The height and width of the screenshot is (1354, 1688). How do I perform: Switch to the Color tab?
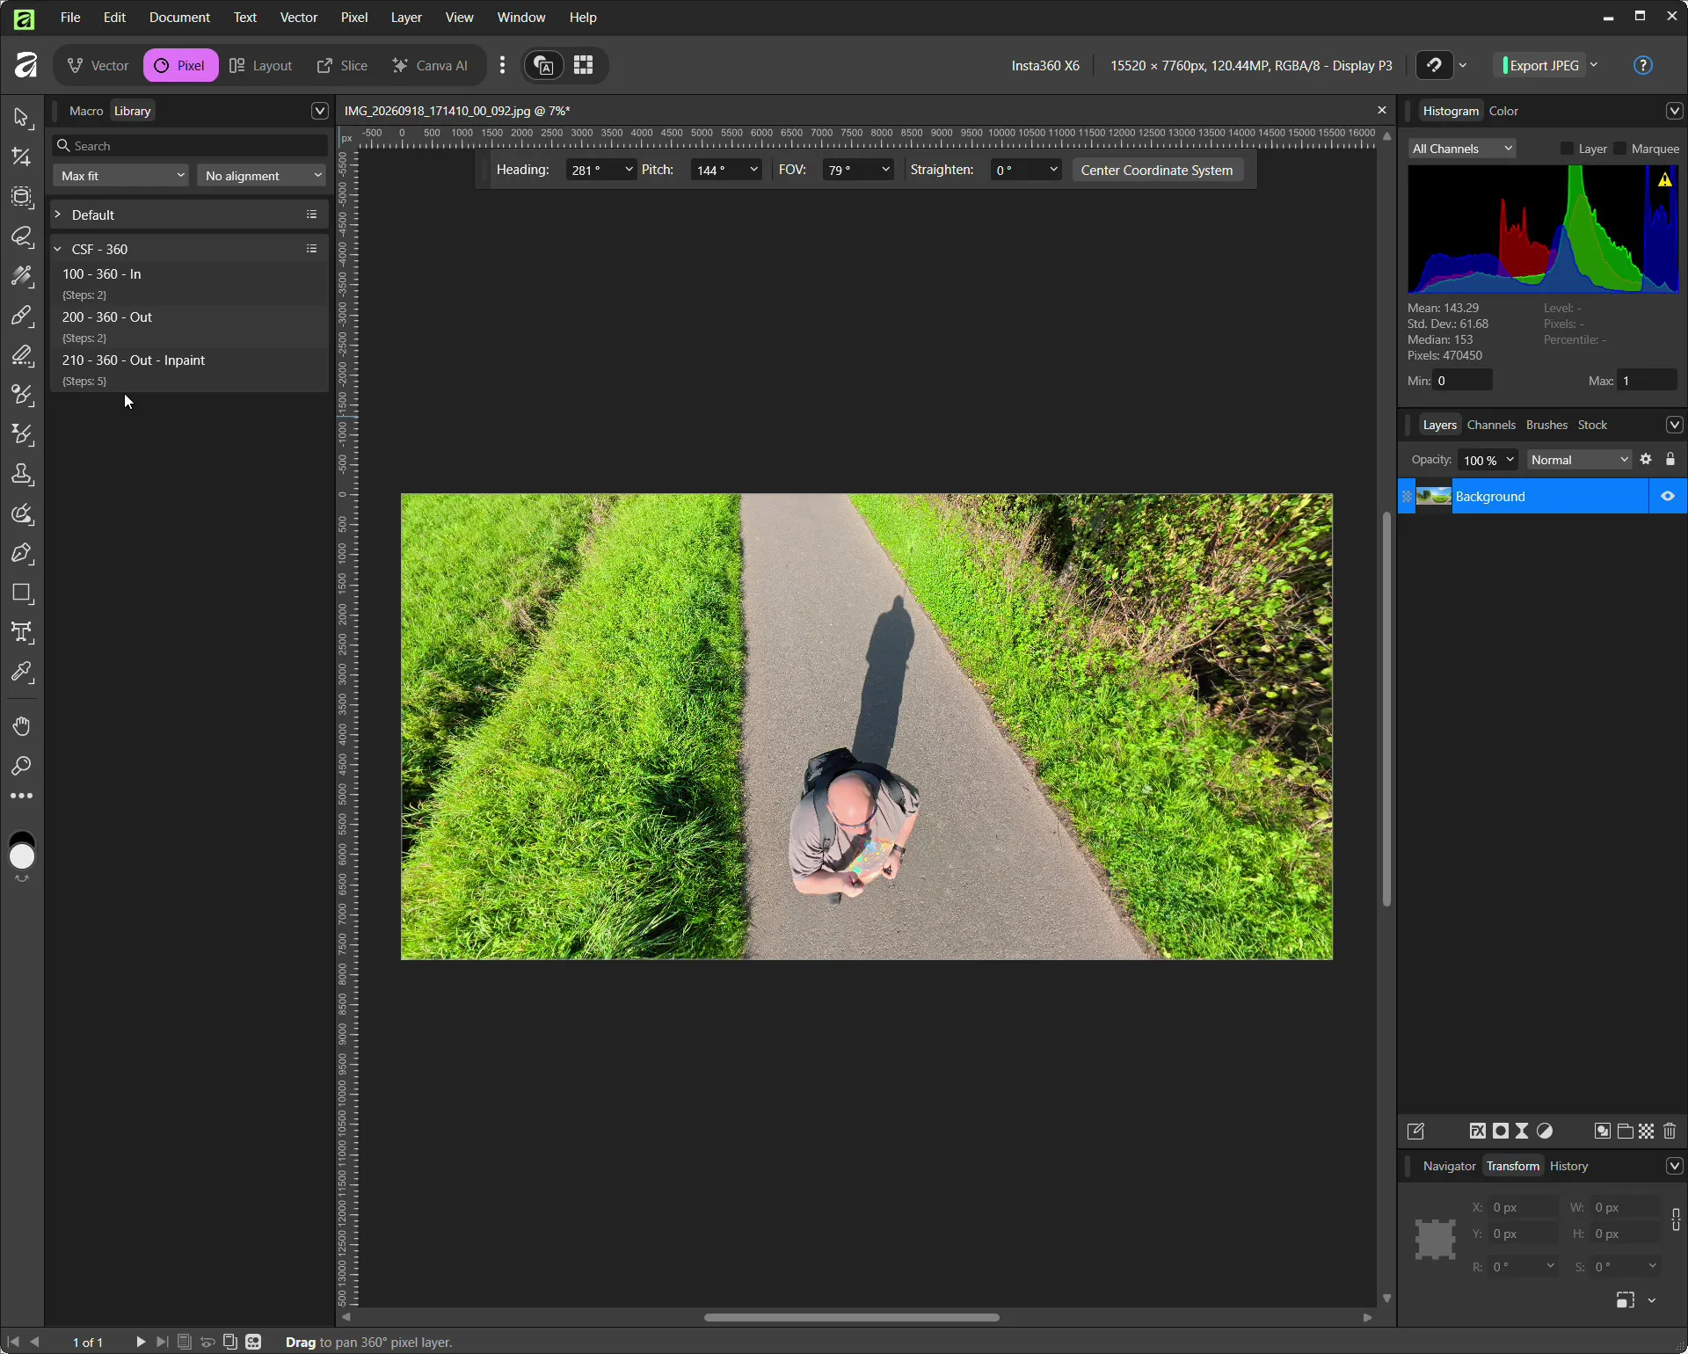click(x=1503, y=111)
